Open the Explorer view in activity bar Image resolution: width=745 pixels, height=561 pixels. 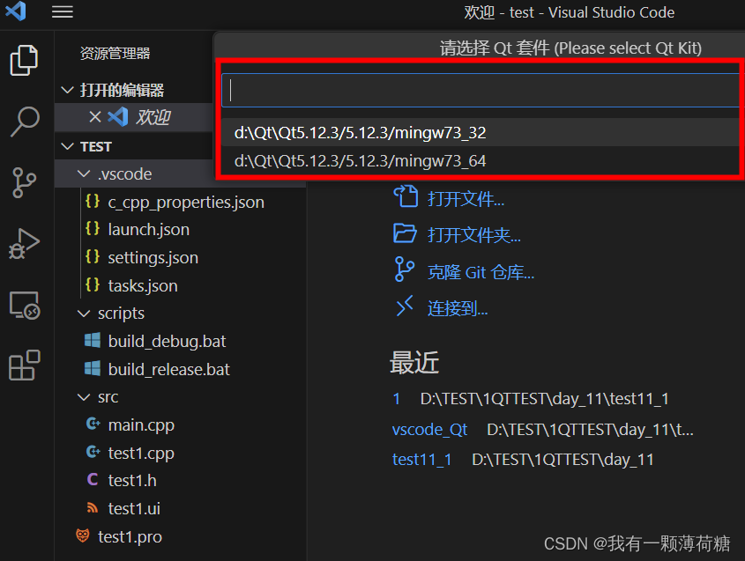(x=24, y=60)
